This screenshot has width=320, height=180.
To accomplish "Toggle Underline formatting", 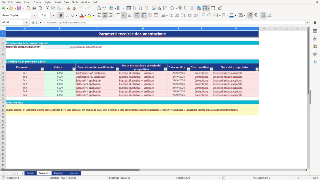I will pyautogui.click(x=72, y=15).
